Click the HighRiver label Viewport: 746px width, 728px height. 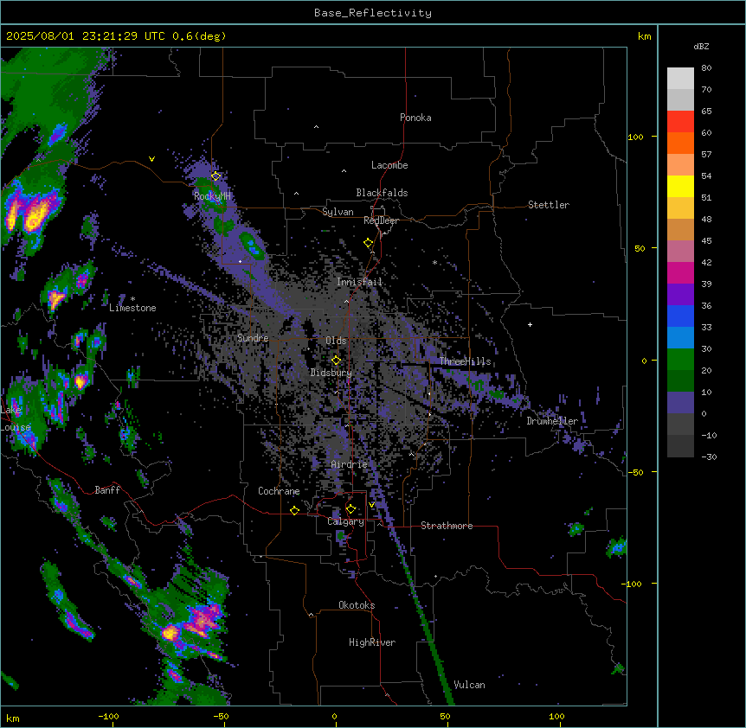tap(372, 642)
